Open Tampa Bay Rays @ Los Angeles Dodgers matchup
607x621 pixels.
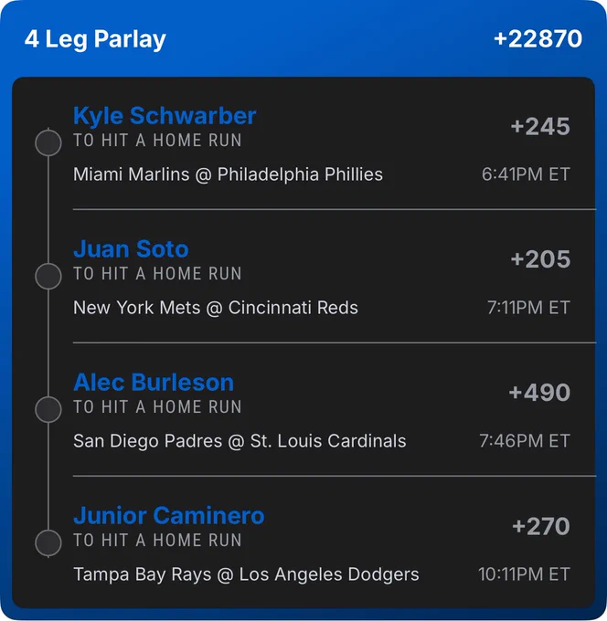[246, 574]
